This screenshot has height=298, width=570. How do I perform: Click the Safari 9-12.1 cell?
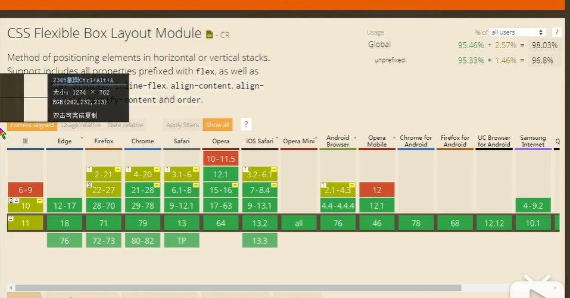pos(182,205)
